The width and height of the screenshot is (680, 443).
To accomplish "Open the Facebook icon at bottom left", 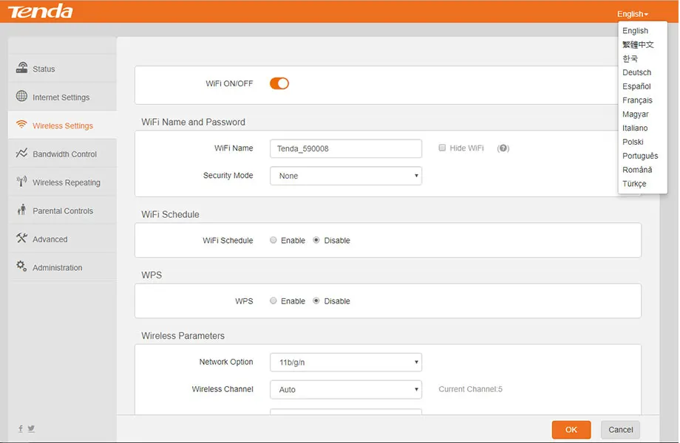I will tap(21, 428).
